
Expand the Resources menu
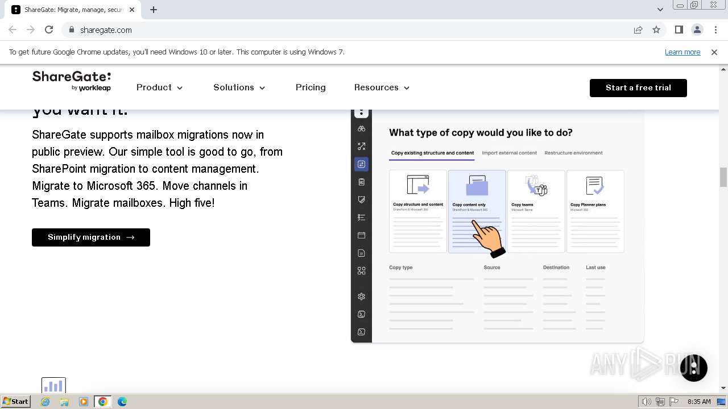click(x=382, y=87)
